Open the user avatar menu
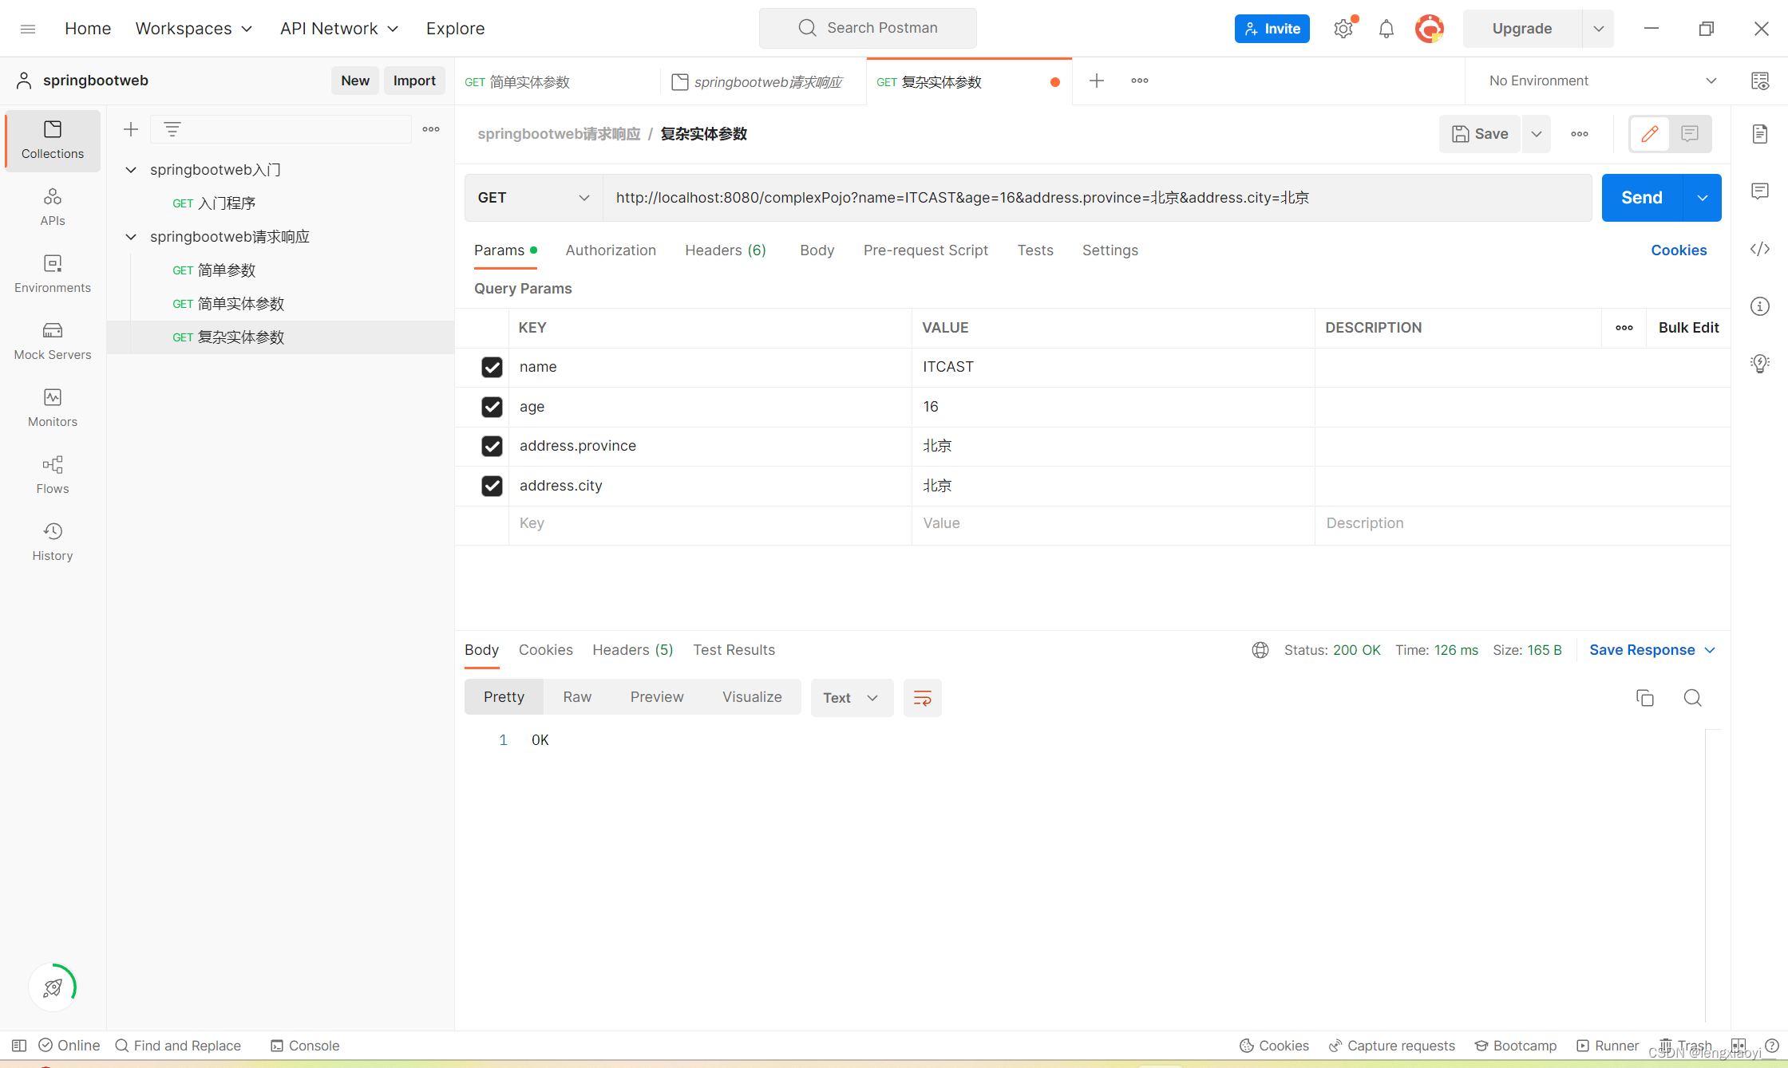The width and height of the screenshot is (1788, 1068). point(1430,29)
